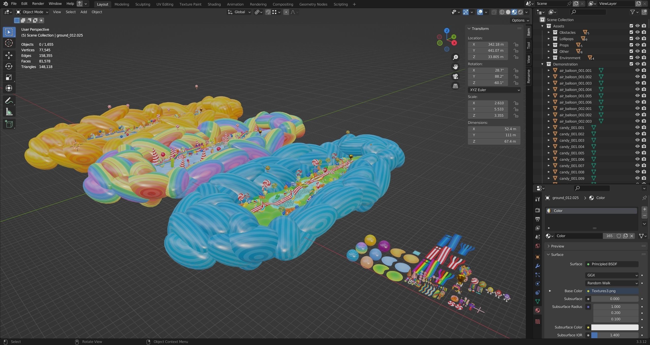
Task: Click the pan view hand icon
Action: click(455, 67)
